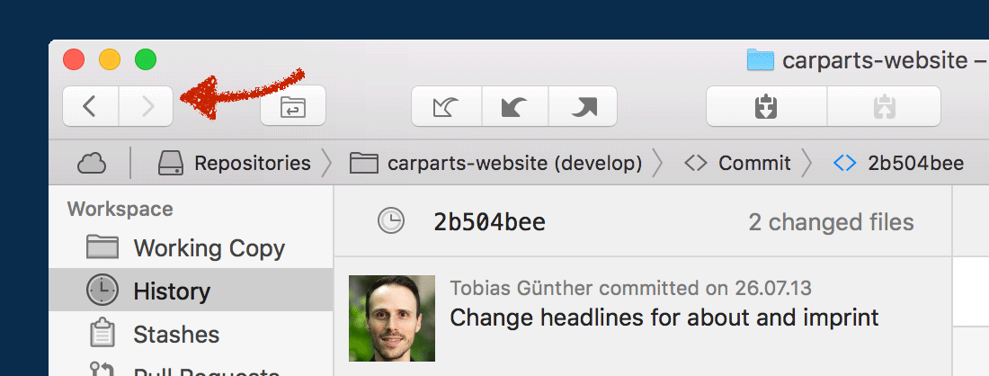Click the back navigation arrow
The width and height of the screenshot is (989, 376).
coord(90,107)
